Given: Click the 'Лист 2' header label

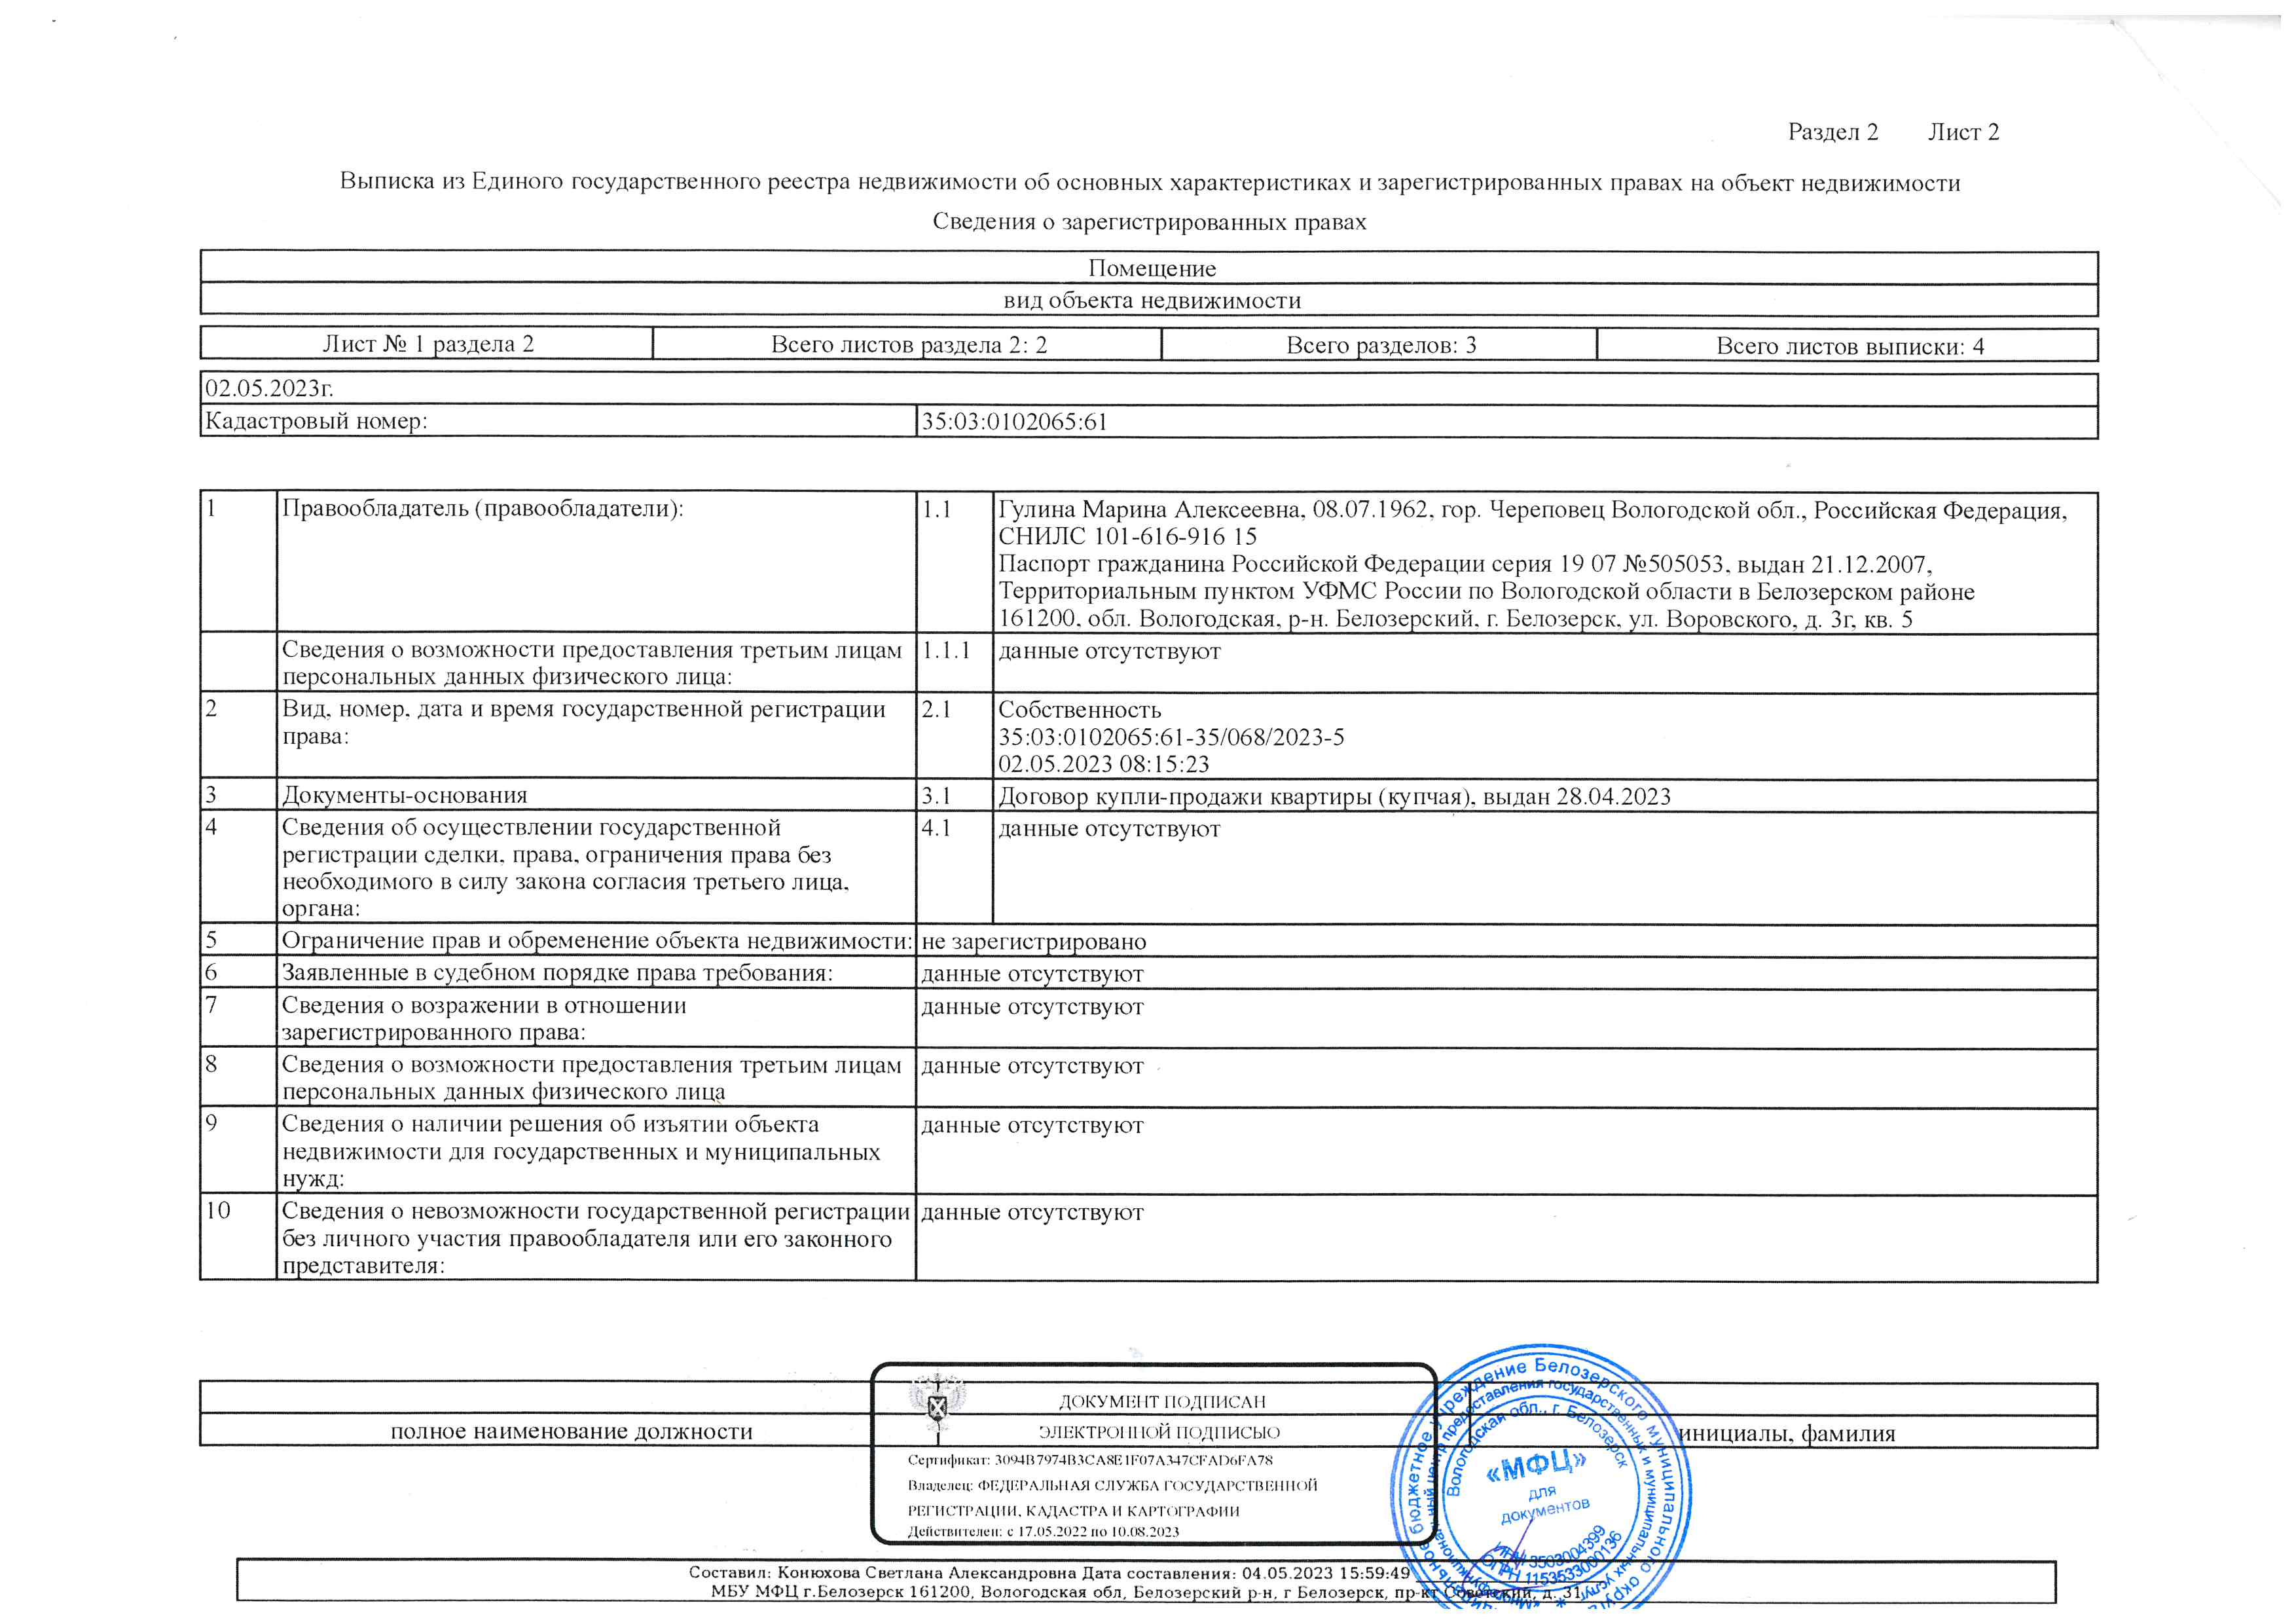Looking at the screenshot, I should pyautogui.click(x=1963, y=132).
